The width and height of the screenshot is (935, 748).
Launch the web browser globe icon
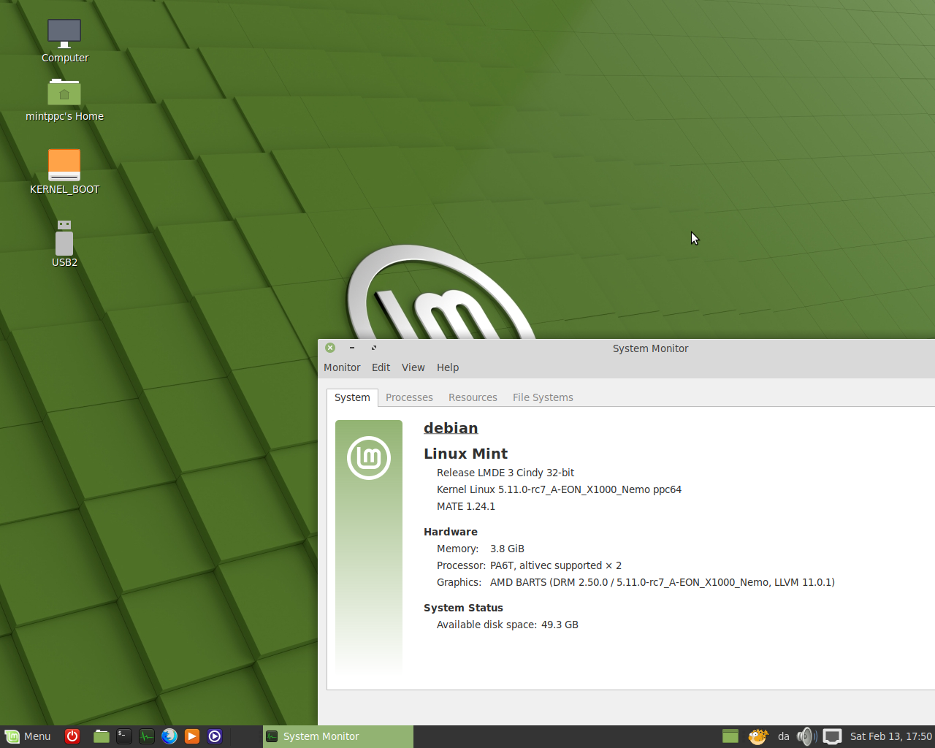(169, 736)
